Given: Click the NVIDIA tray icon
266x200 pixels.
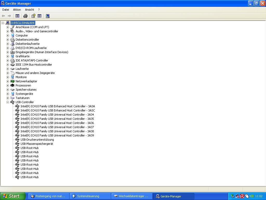Looking at the screenshot, I should [x=251, y=196].
